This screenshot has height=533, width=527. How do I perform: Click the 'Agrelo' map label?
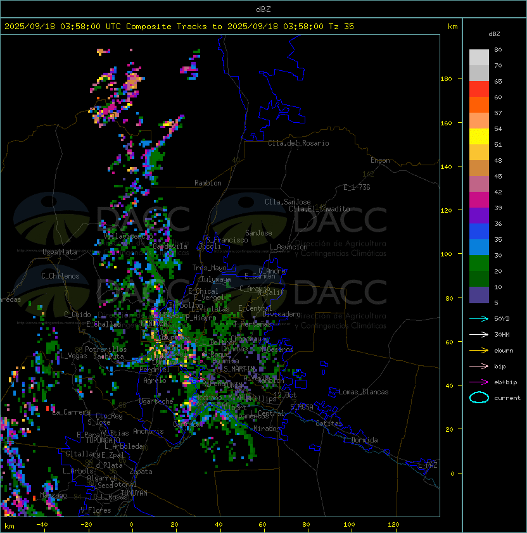click(x=155, y=380)
